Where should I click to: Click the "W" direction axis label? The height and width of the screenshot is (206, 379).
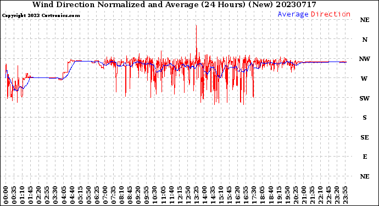click(x=364, y=79)
